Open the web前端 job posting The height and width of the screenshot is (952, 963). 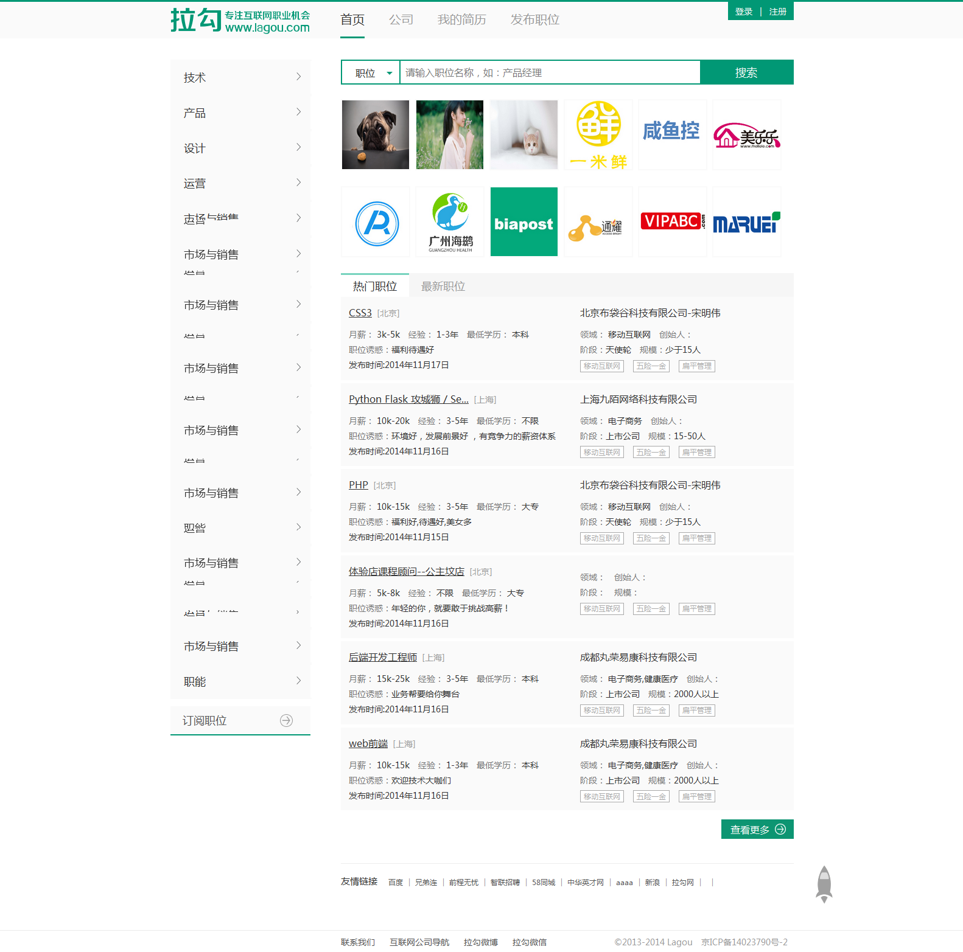click(x=368, y=743)
